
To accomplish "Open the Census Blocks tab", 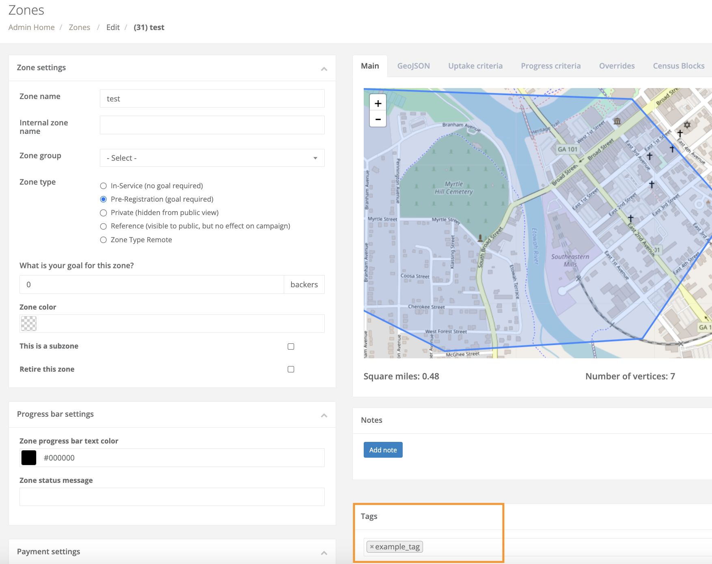I will click(x=678, y=65).
